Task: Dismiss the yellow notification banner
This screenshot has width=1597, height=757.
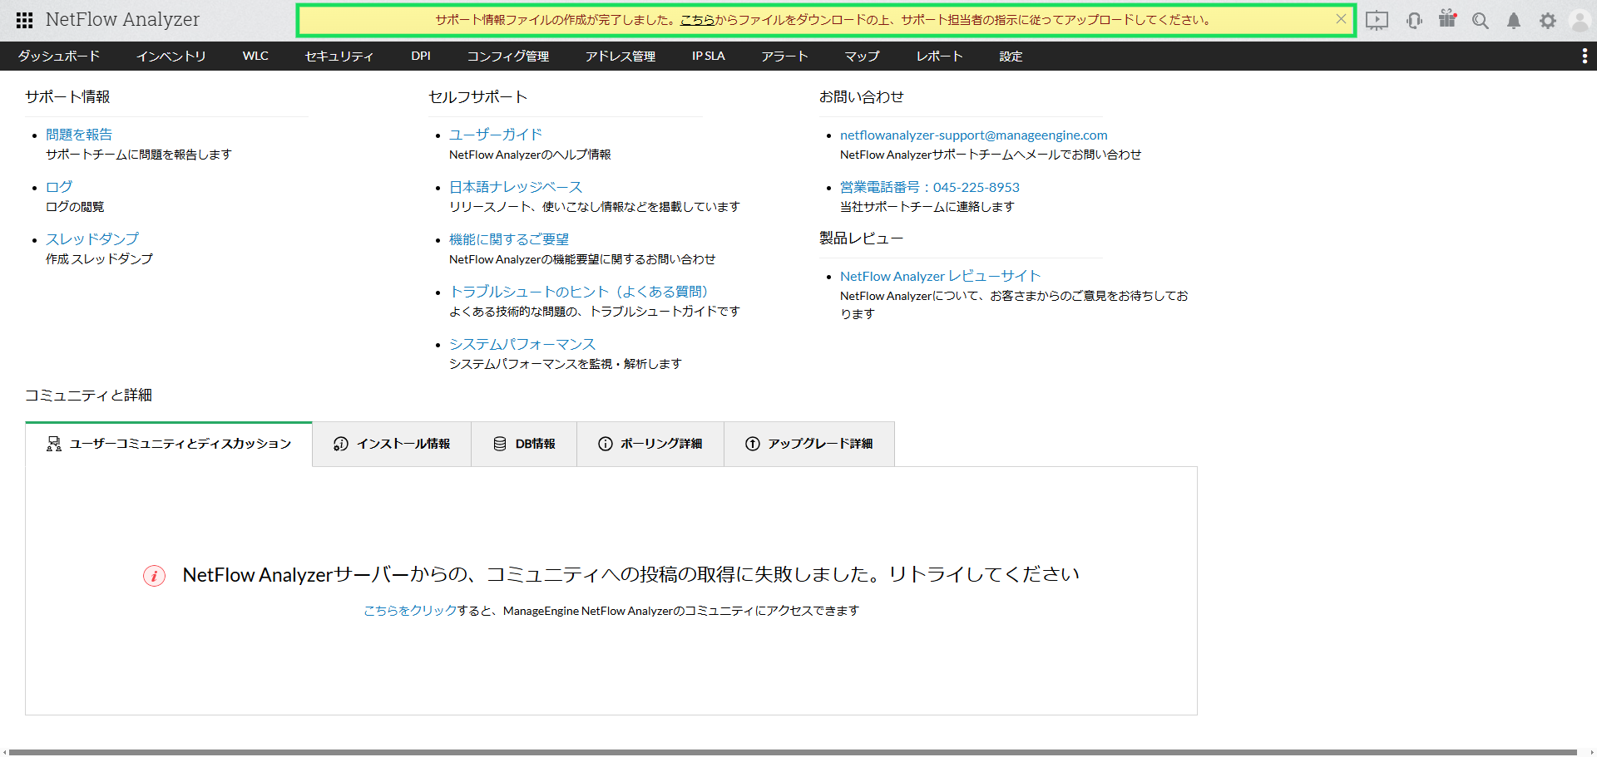Action: click(x=1341, y=19)
